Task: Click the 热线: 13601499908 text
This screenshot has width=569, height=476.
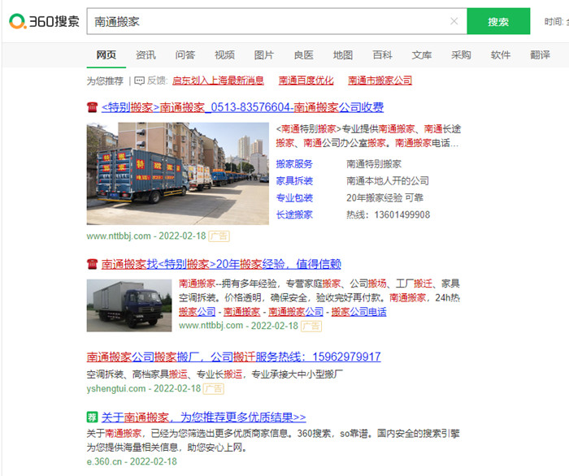Action: 389,214
